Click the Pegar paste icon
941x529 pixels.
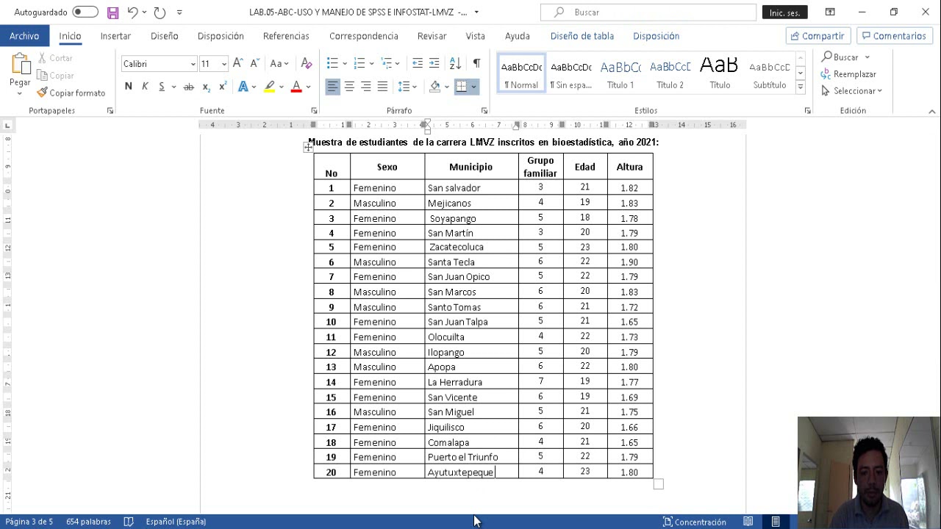(20, 65)
